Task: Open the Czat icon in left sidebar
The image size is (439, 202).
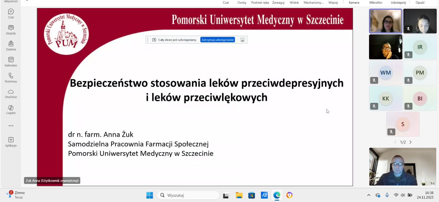Action: pyautogui.click(x=11, y=13)
